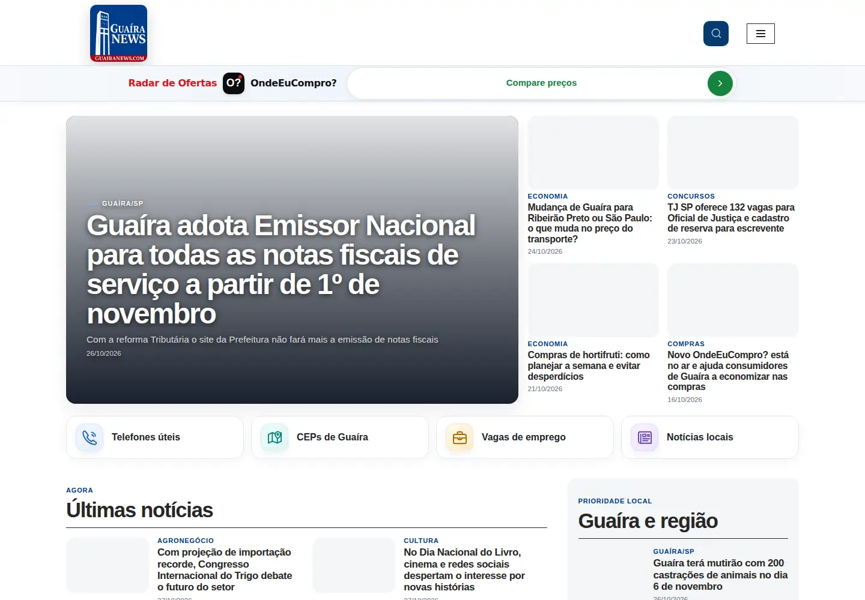Click the CONCURSOS category label

coord(691,196)
